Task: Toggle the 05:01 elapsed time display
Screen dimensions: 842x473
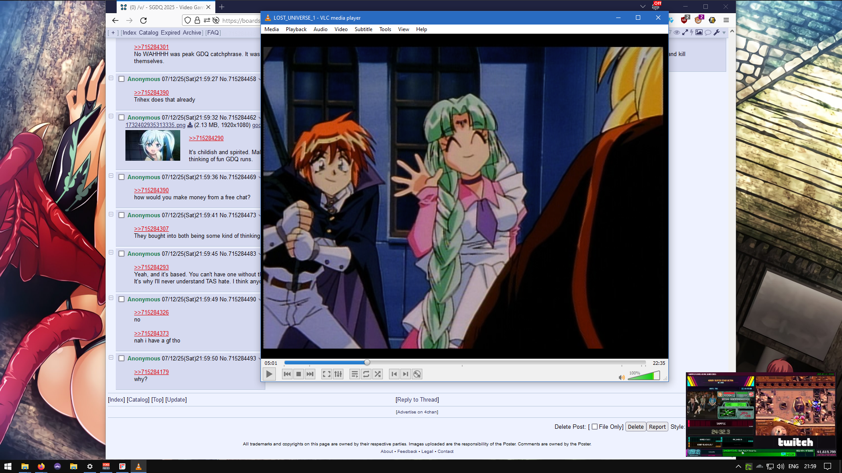Action: pos(271,363)
